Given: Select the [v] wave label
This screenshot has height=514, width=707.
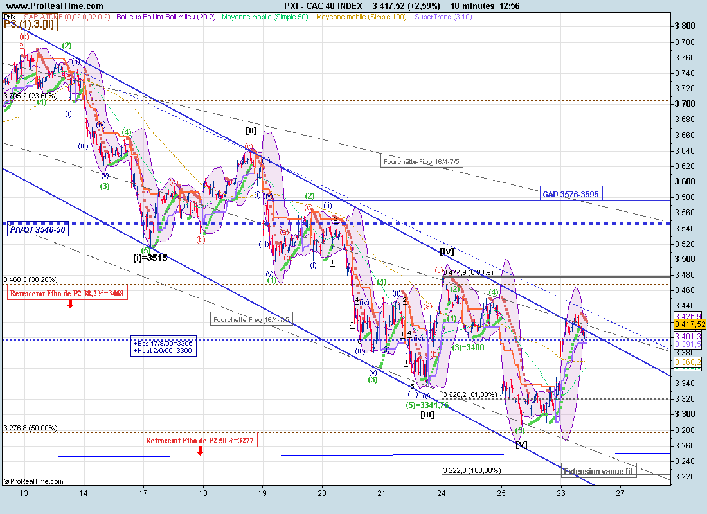Looking at the screenshot, I should (521, 445).
